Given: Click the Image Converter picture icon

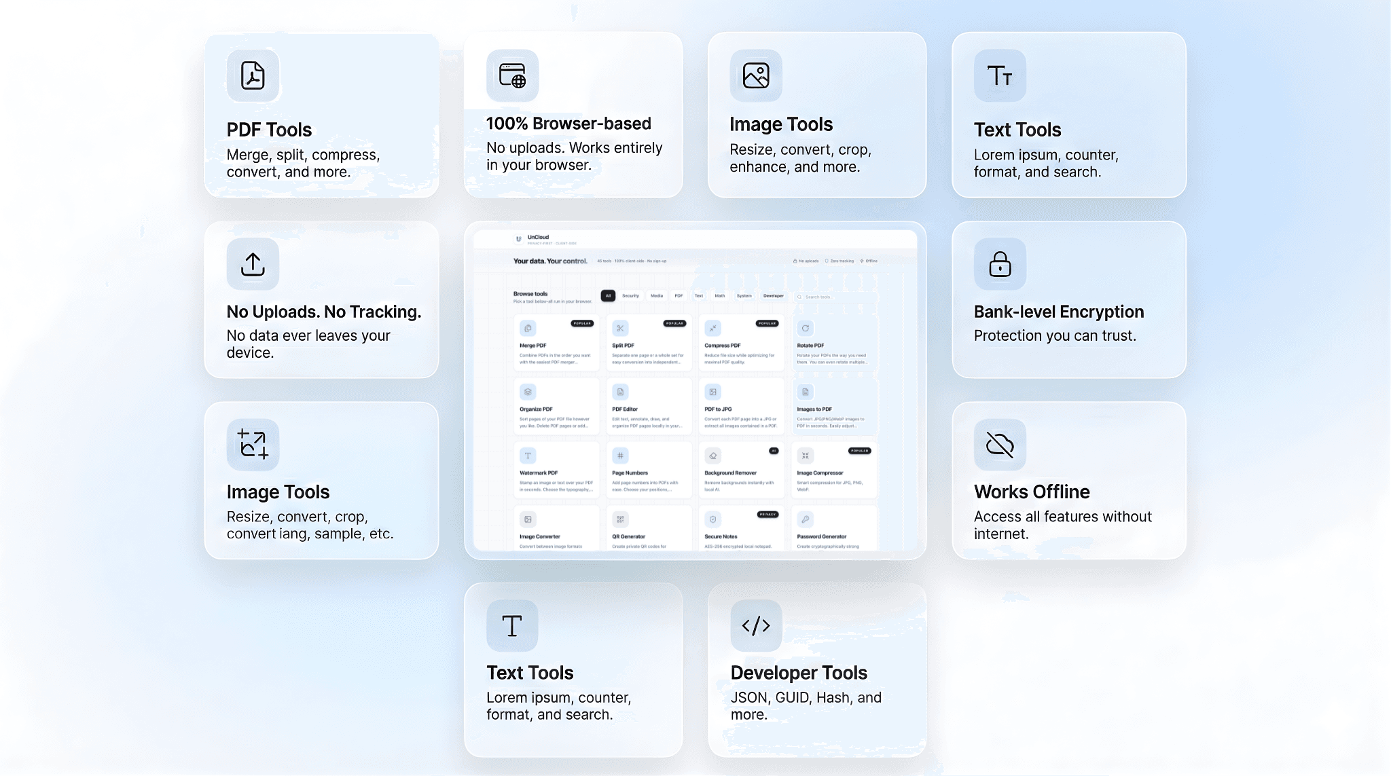Looking at the screenshot, I should click(x=528, y=519).
